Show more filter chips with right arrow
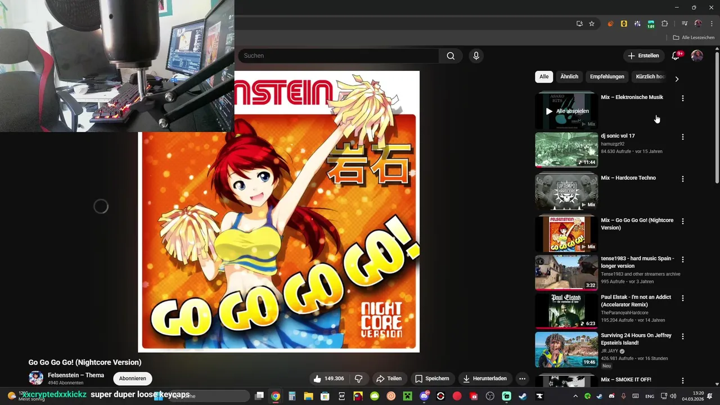The image size is (720, 405). (677, 79)
